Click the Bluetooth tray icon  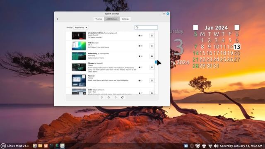192,146
